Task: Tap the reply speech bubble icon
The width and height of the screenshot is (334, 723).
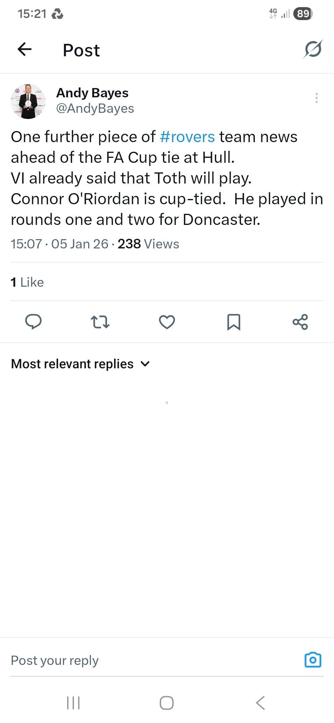Action: pyautogui.click(x=33, y=322)
